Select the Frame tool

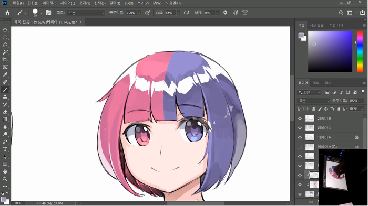coord(5,67)
